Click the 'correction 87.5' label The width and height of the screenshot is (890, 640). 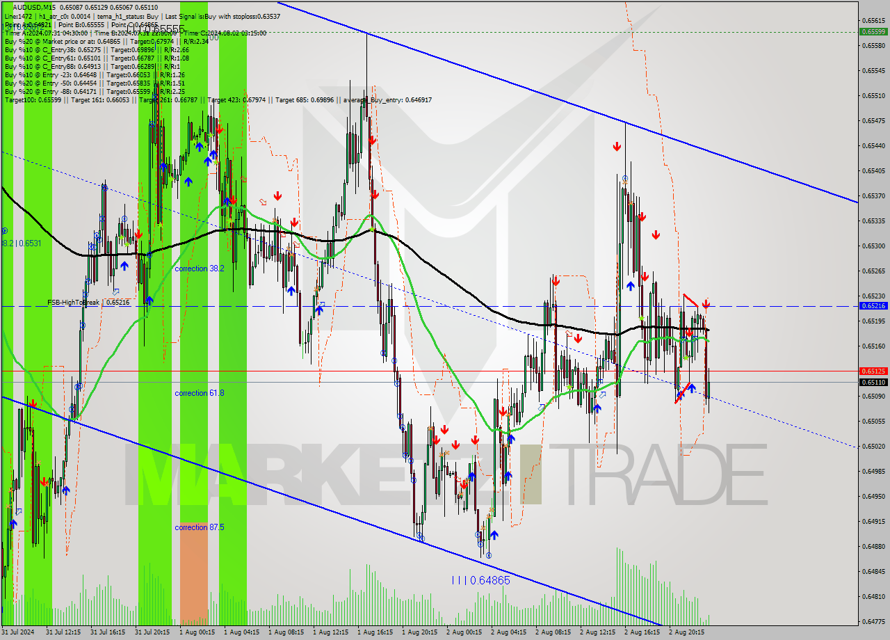tap(200, 527)
